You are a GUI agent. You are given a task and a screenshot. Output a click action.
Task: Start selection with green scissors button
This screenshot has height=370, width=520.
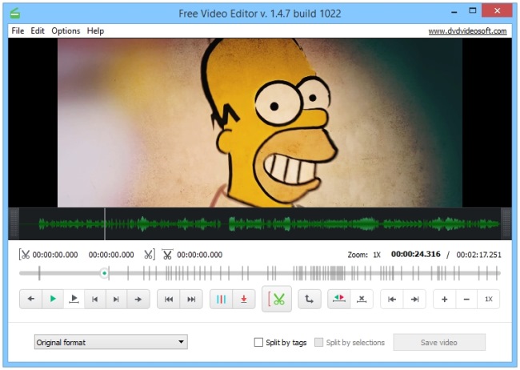pos(277,299)
